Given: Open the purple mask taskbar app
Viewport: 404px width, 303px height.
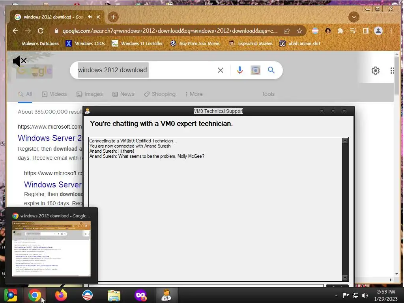Looking at the screenshot, I should click(x=140, y=295).
